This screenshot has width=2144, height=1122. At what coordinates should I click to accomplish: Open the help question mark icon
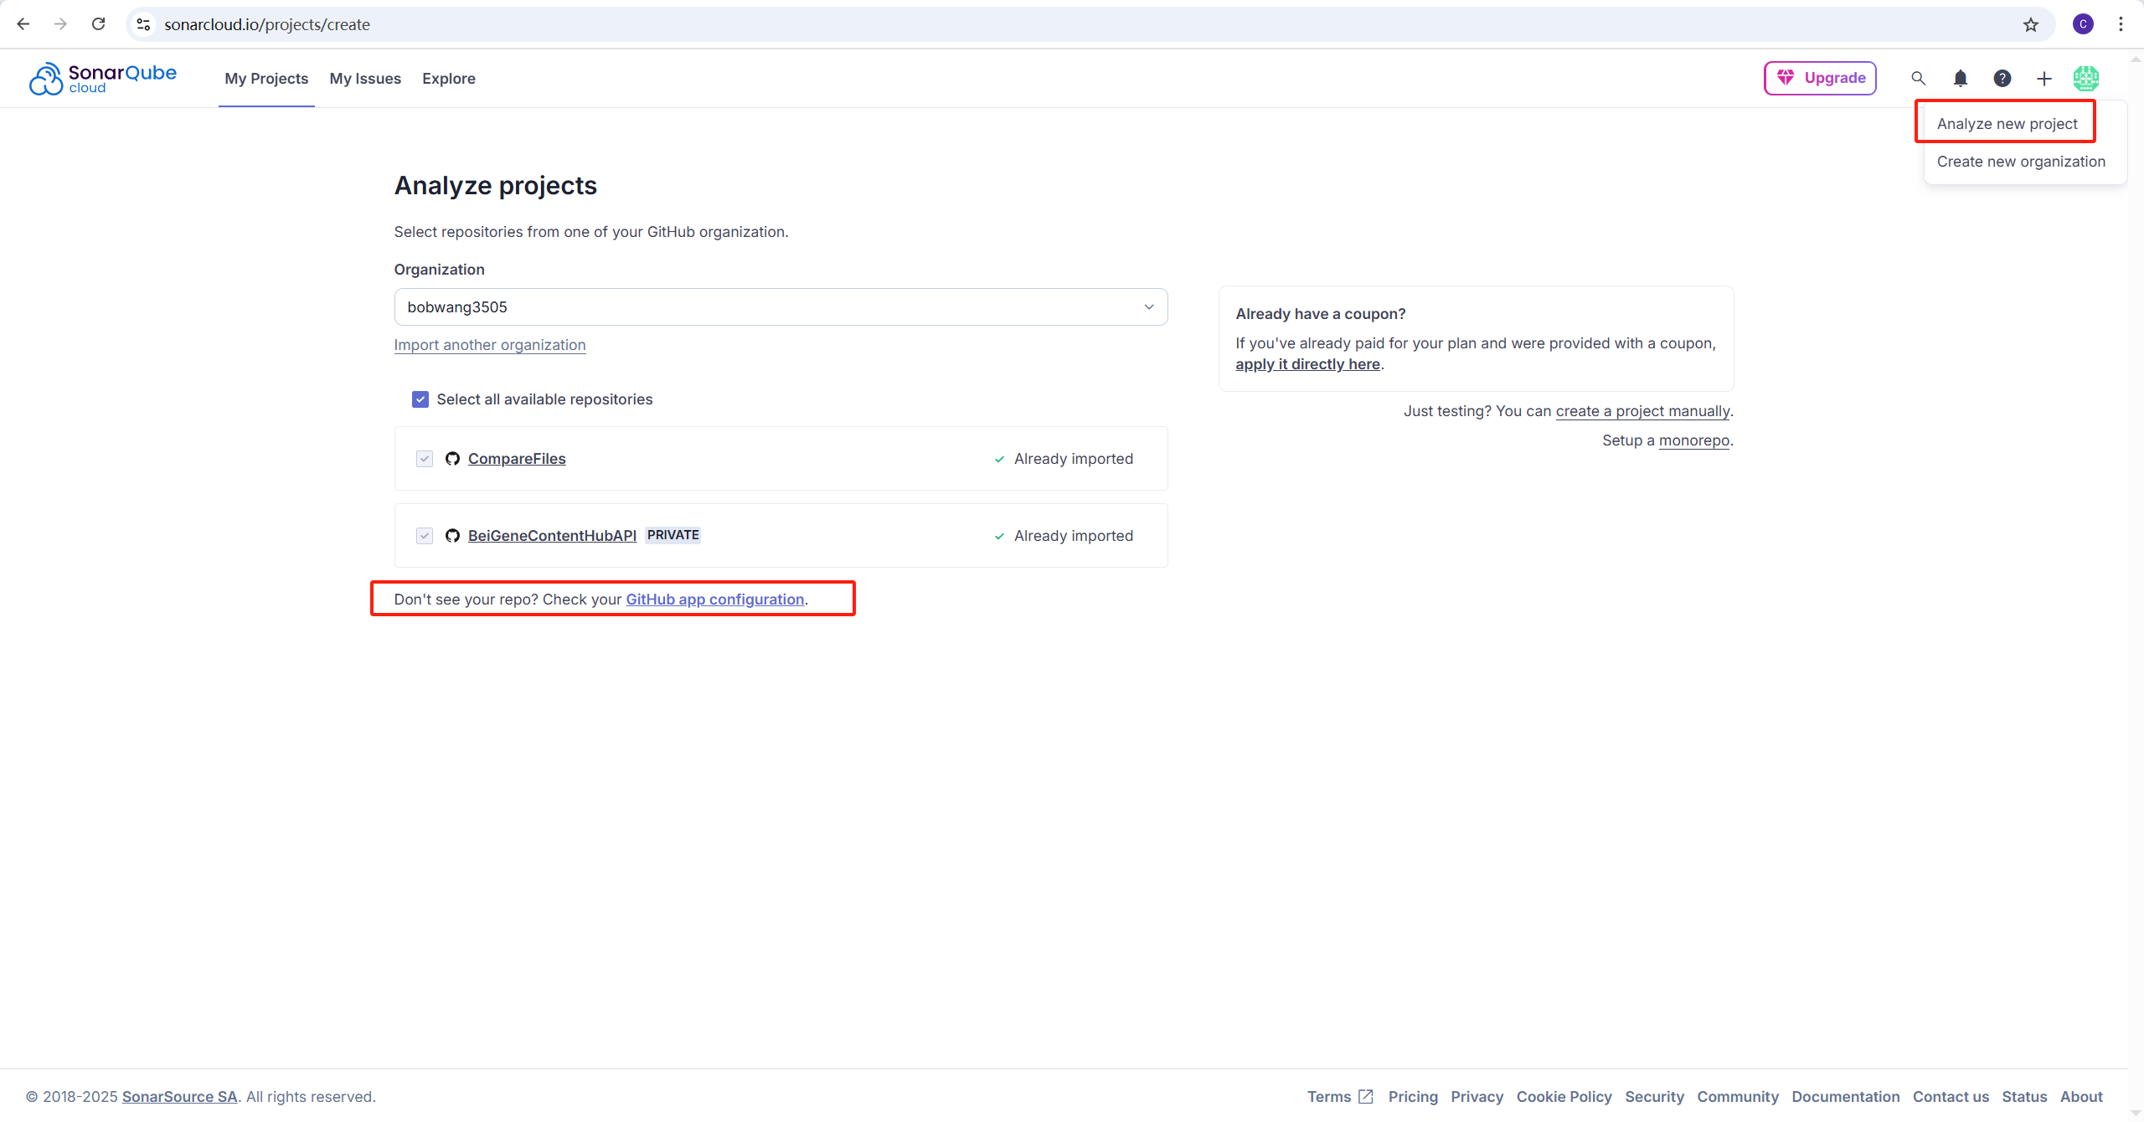point(2002,79)
